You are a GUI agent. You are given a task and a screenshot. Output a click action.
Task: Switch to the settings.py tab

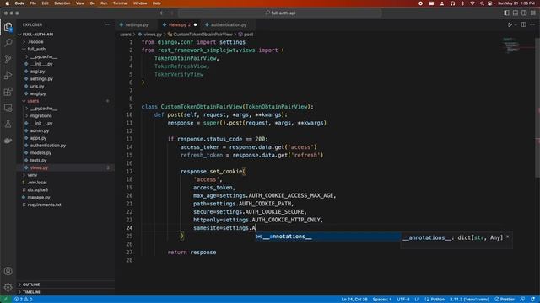(x=137, y=24)
